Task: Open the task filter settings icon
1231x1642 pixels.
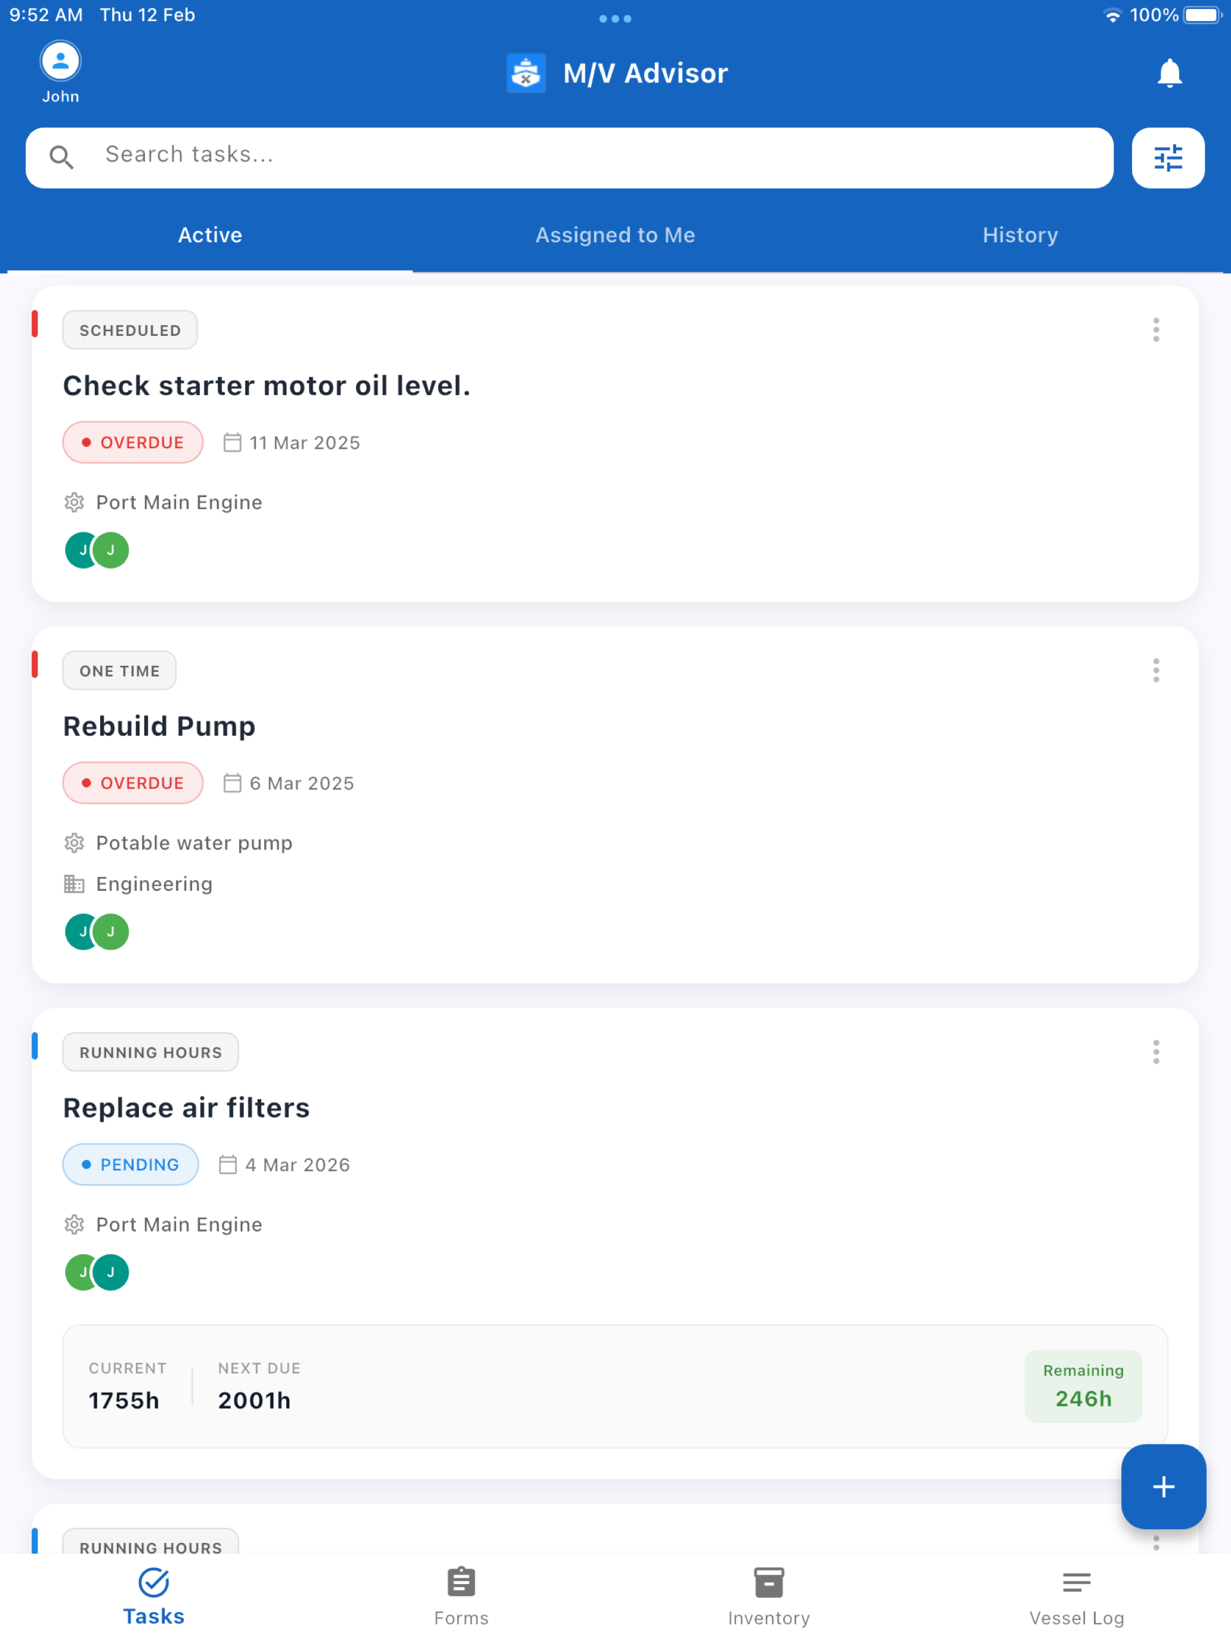Action: (1168, 158)
